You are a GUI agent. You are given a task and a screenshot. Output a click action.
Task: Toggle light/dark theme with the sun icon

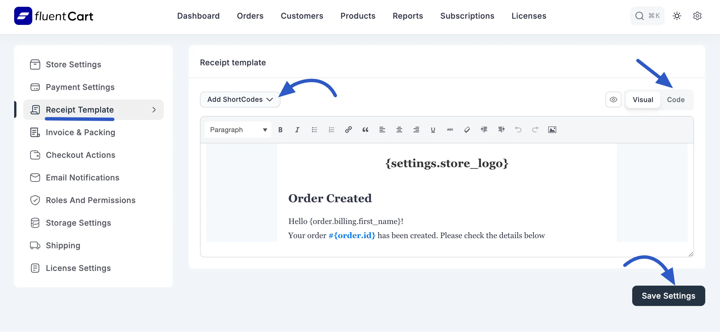coord(677,16)
